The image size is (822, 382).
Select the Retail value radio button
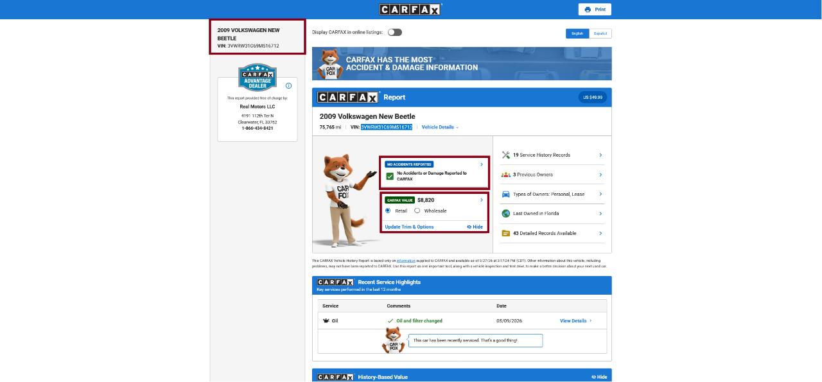click(388, 211)
